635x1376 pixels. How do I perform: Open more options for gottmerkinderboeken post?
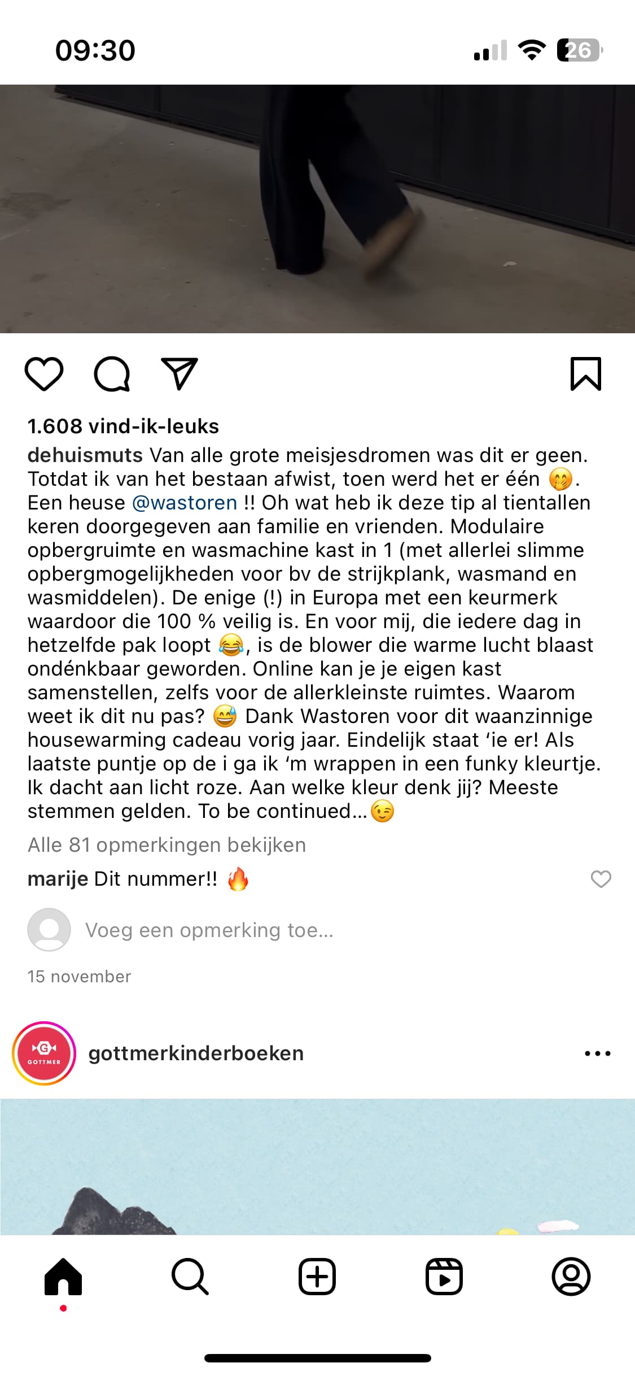(598, 1053)
